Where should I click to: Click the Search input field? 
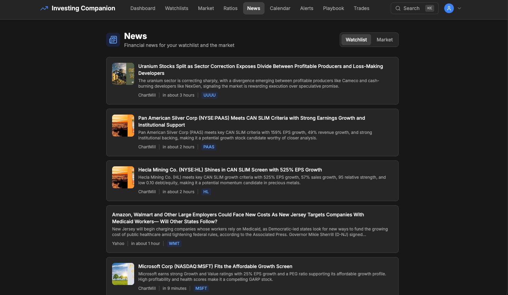415,8
